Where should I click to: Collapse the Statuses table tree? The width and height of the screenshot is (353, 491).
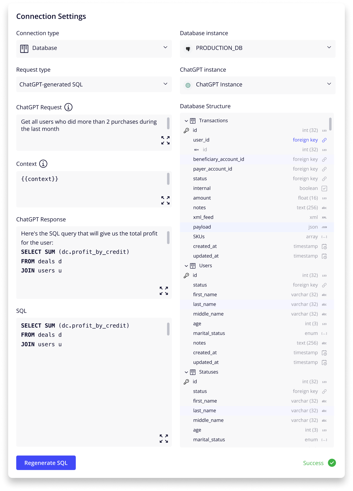tap(186, 372)
